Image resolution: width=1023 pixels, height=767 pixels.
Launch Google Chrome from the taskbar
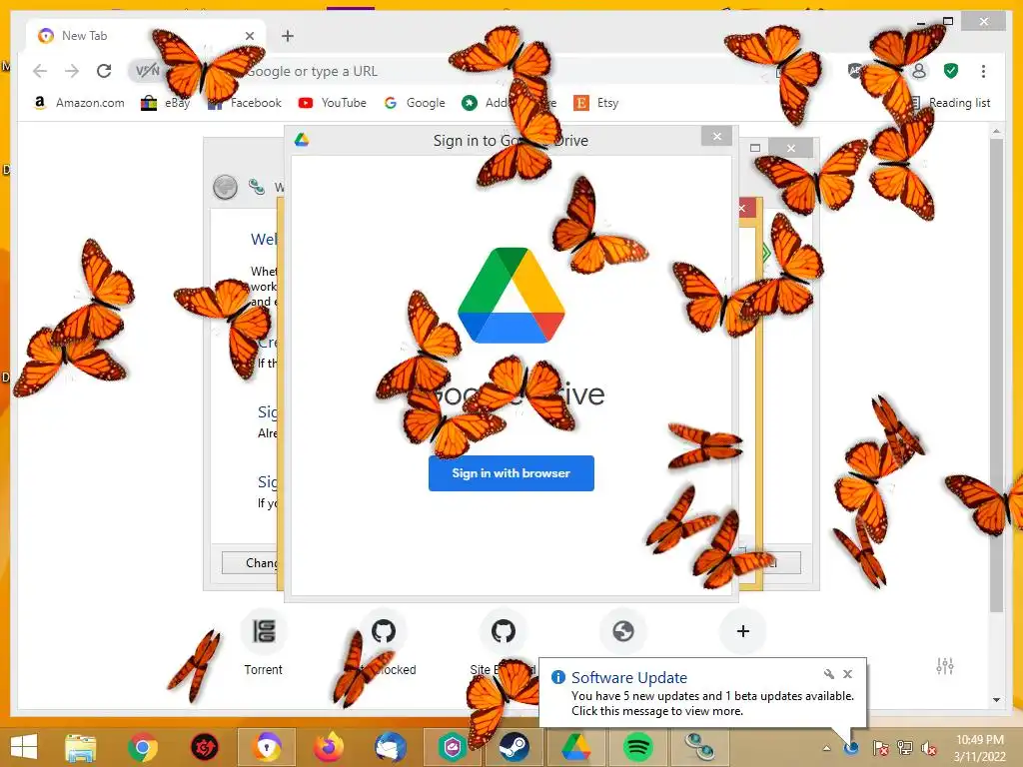pos(143,747)
